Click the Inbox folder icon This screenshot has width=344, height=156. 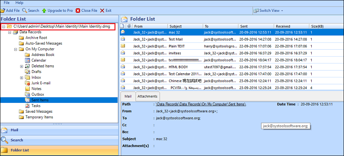28,78
